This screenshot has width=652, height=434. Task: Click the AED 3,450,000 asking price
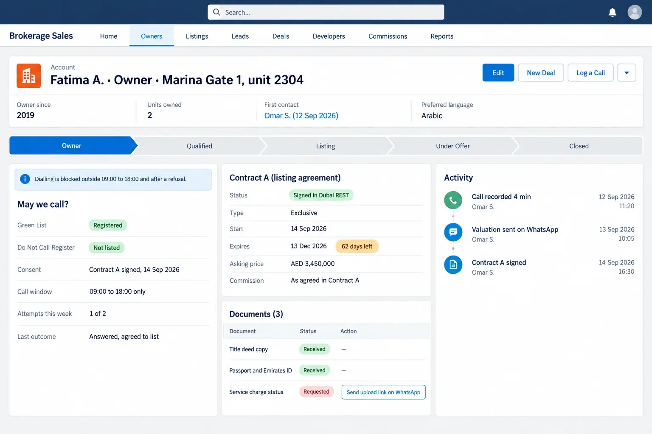(x=313, y=264)
